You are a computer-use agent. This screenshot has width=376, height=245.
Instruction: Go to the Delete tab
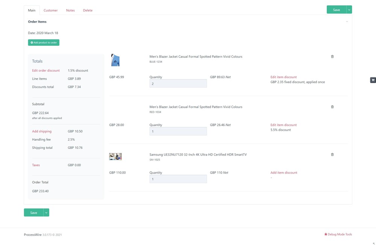(x=88, y=11)
